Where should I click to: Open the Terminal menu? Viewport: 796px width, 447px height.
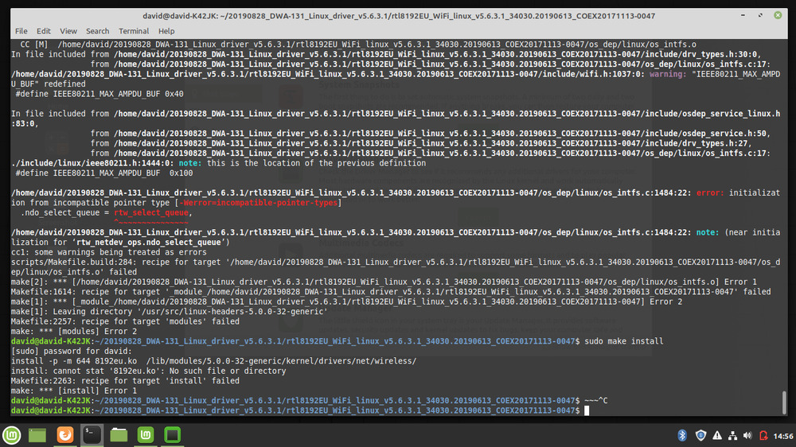pyautogui.click(x=134, y=31)
